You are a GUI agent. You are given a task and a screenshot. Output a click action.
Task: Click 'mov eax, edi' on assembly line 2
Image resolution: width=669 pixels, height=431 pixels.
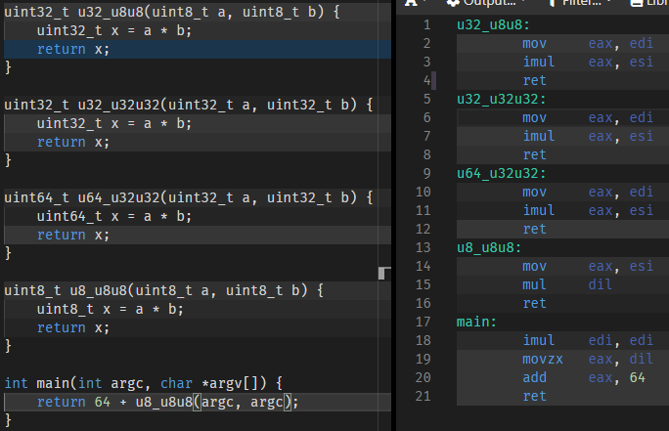tap(588, 43)
